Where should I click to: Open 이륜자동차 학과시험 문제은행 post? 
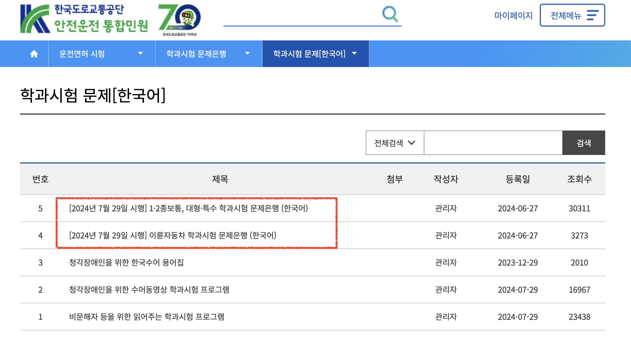click(x=173, y=236)
